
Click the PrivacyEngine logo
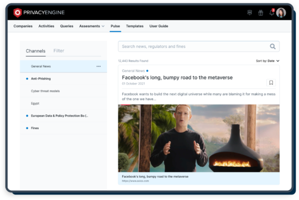tap(39, 13)
